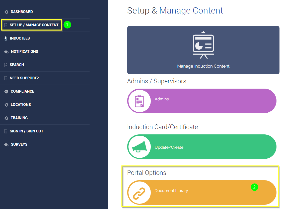Viewport: 283px width, 209px height.
Task: Open the Locations menu item
Action: tap(21, 105)
